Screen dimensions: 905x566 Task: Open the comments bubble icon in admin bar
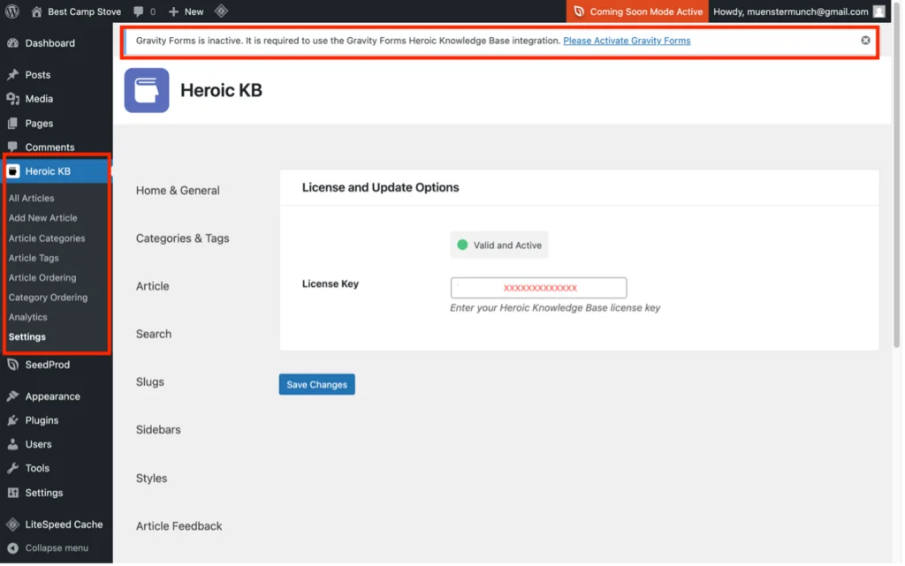(139, 11)
